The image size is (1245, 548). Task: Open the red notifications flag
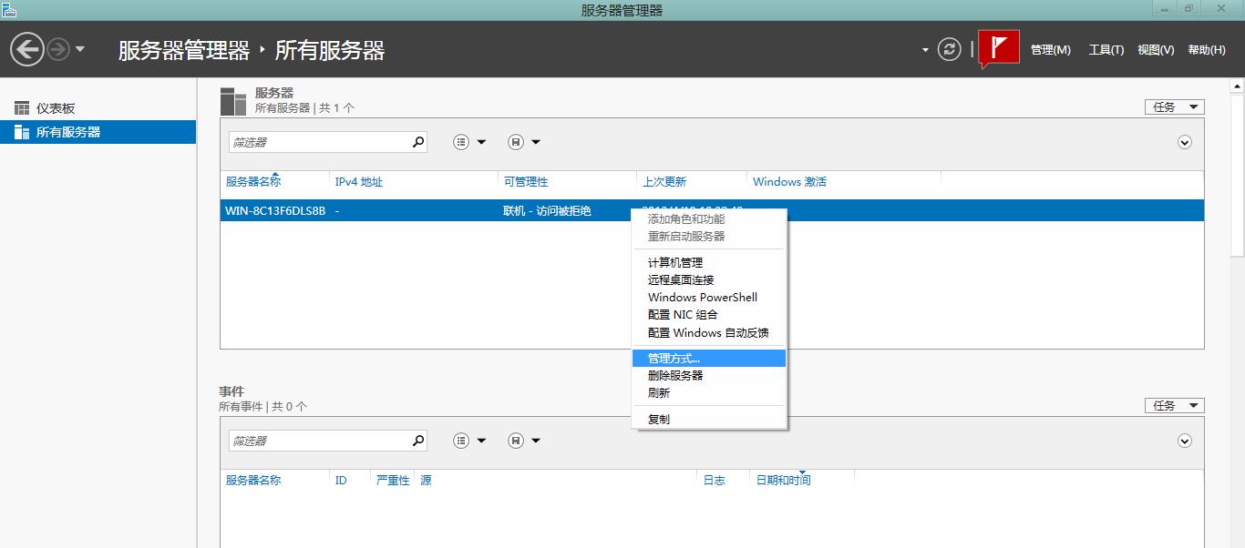[x=999, y=49]
